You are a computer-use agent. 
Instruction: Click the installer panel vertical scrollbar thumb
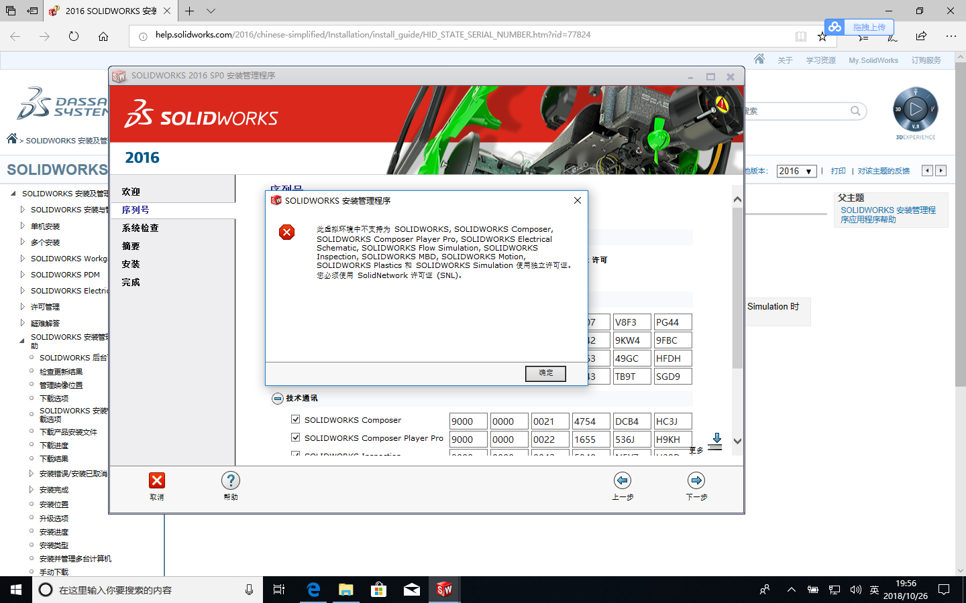pyautogui.click(x=737, y=288)
